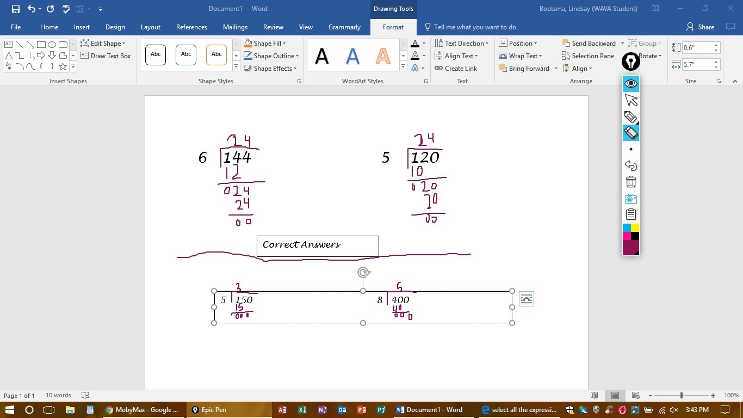Image resolution: width=743 pixels, height=418 pixels.
Task: Toggle Epic Pen ink visibility eye
Action: [630, 83]
